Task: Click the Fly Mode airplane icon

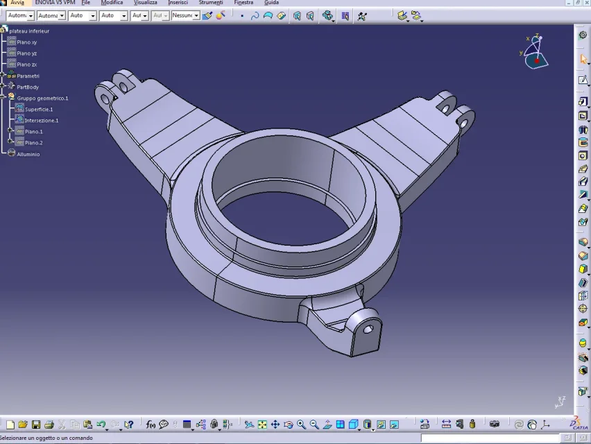Action: (x=249, y=425)
